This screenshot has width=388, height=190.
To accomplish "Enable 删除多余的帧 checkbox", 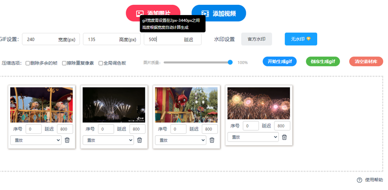I will (28, 63).
